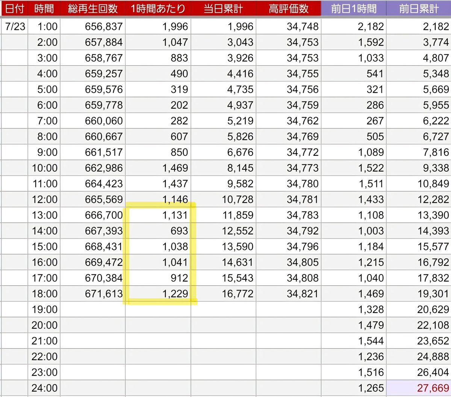Click previous-day hourly value 1,328

point(354,309)
